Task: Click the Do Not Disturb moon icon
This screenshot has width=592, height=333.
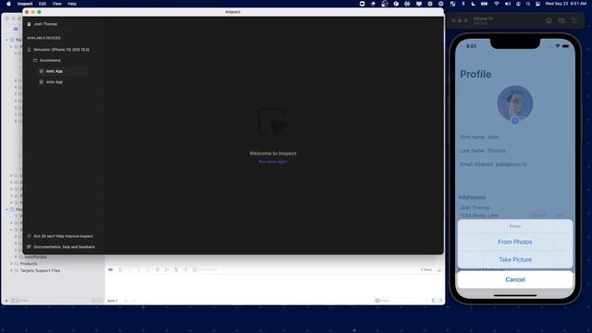Action: coord(473,4)
